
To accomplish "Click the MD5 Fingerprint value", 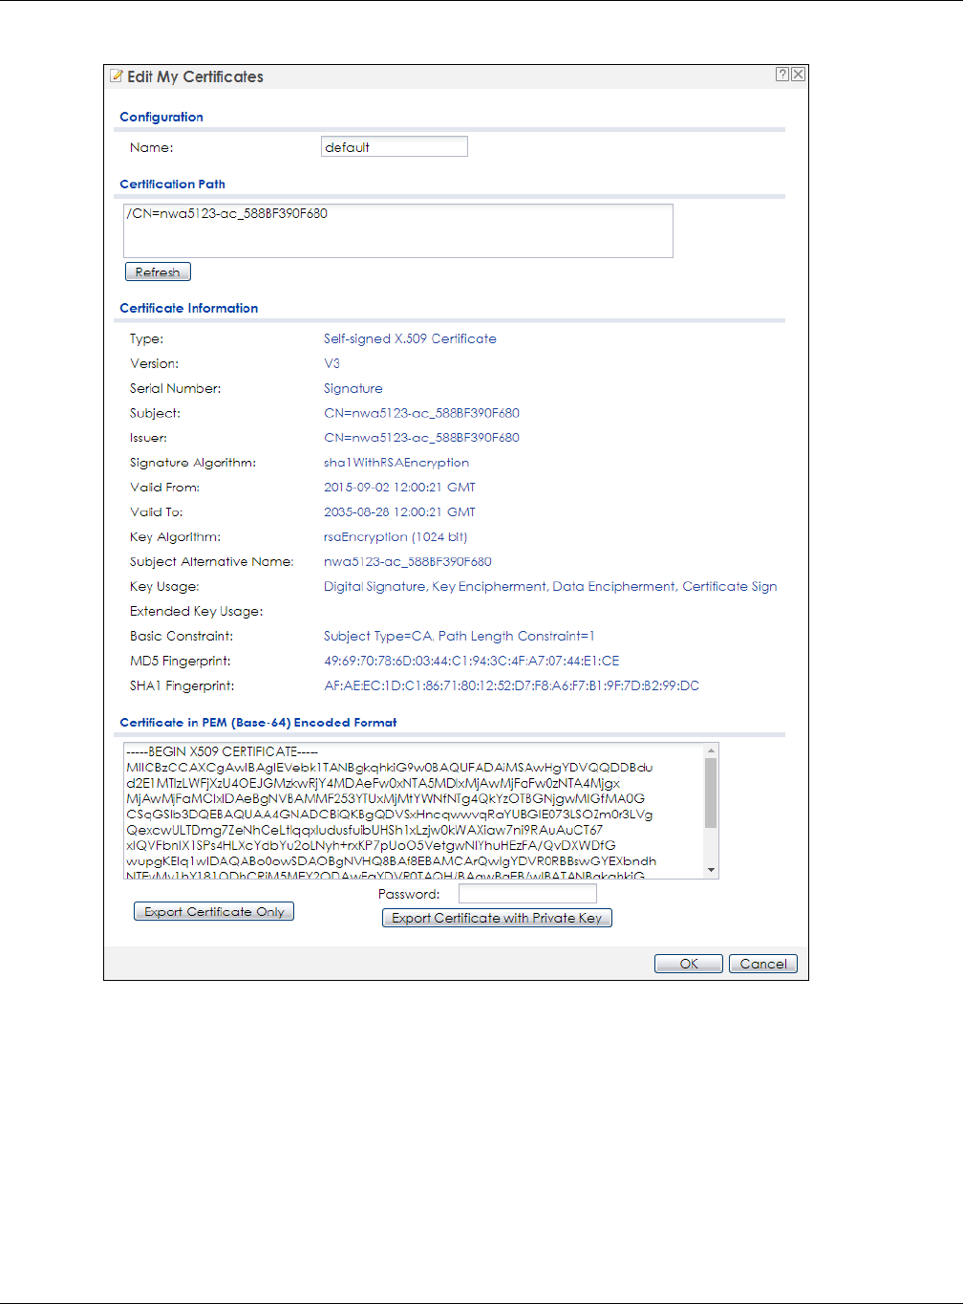I will 472,661.
